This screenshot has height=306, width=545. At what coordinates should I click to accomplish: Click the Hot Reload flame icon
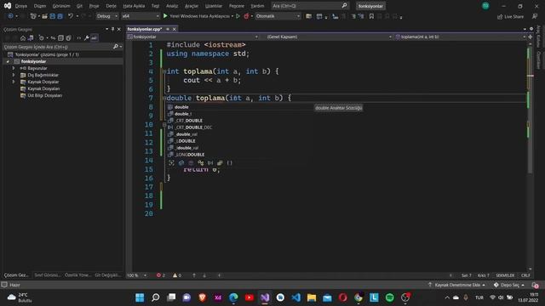click(x=246, y=16)
